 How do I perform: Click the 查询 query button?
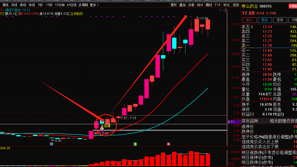280,20
